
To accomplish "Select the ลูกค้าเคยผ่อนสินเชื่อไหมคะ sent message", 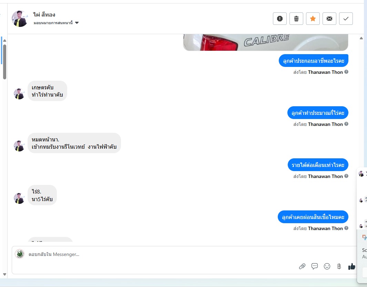I will pyautogui.click(x=313, y=217).
